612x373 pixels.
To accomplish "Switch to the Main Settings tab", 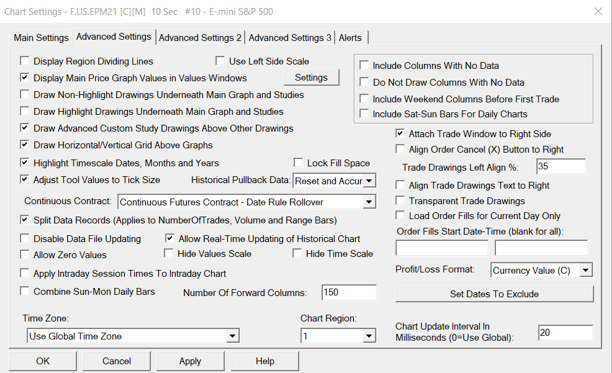I will [41, 38].
